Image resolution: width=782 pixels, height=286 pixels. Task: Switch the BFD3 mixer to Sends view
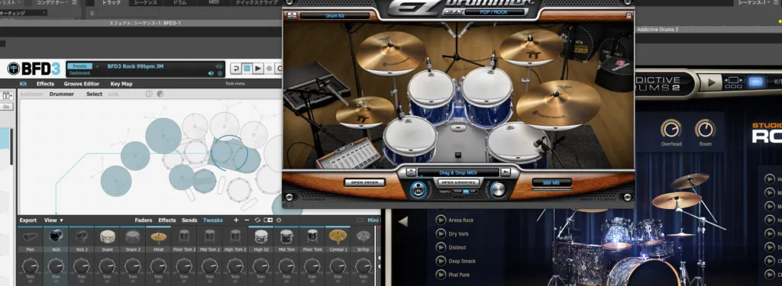coord(189,220)
